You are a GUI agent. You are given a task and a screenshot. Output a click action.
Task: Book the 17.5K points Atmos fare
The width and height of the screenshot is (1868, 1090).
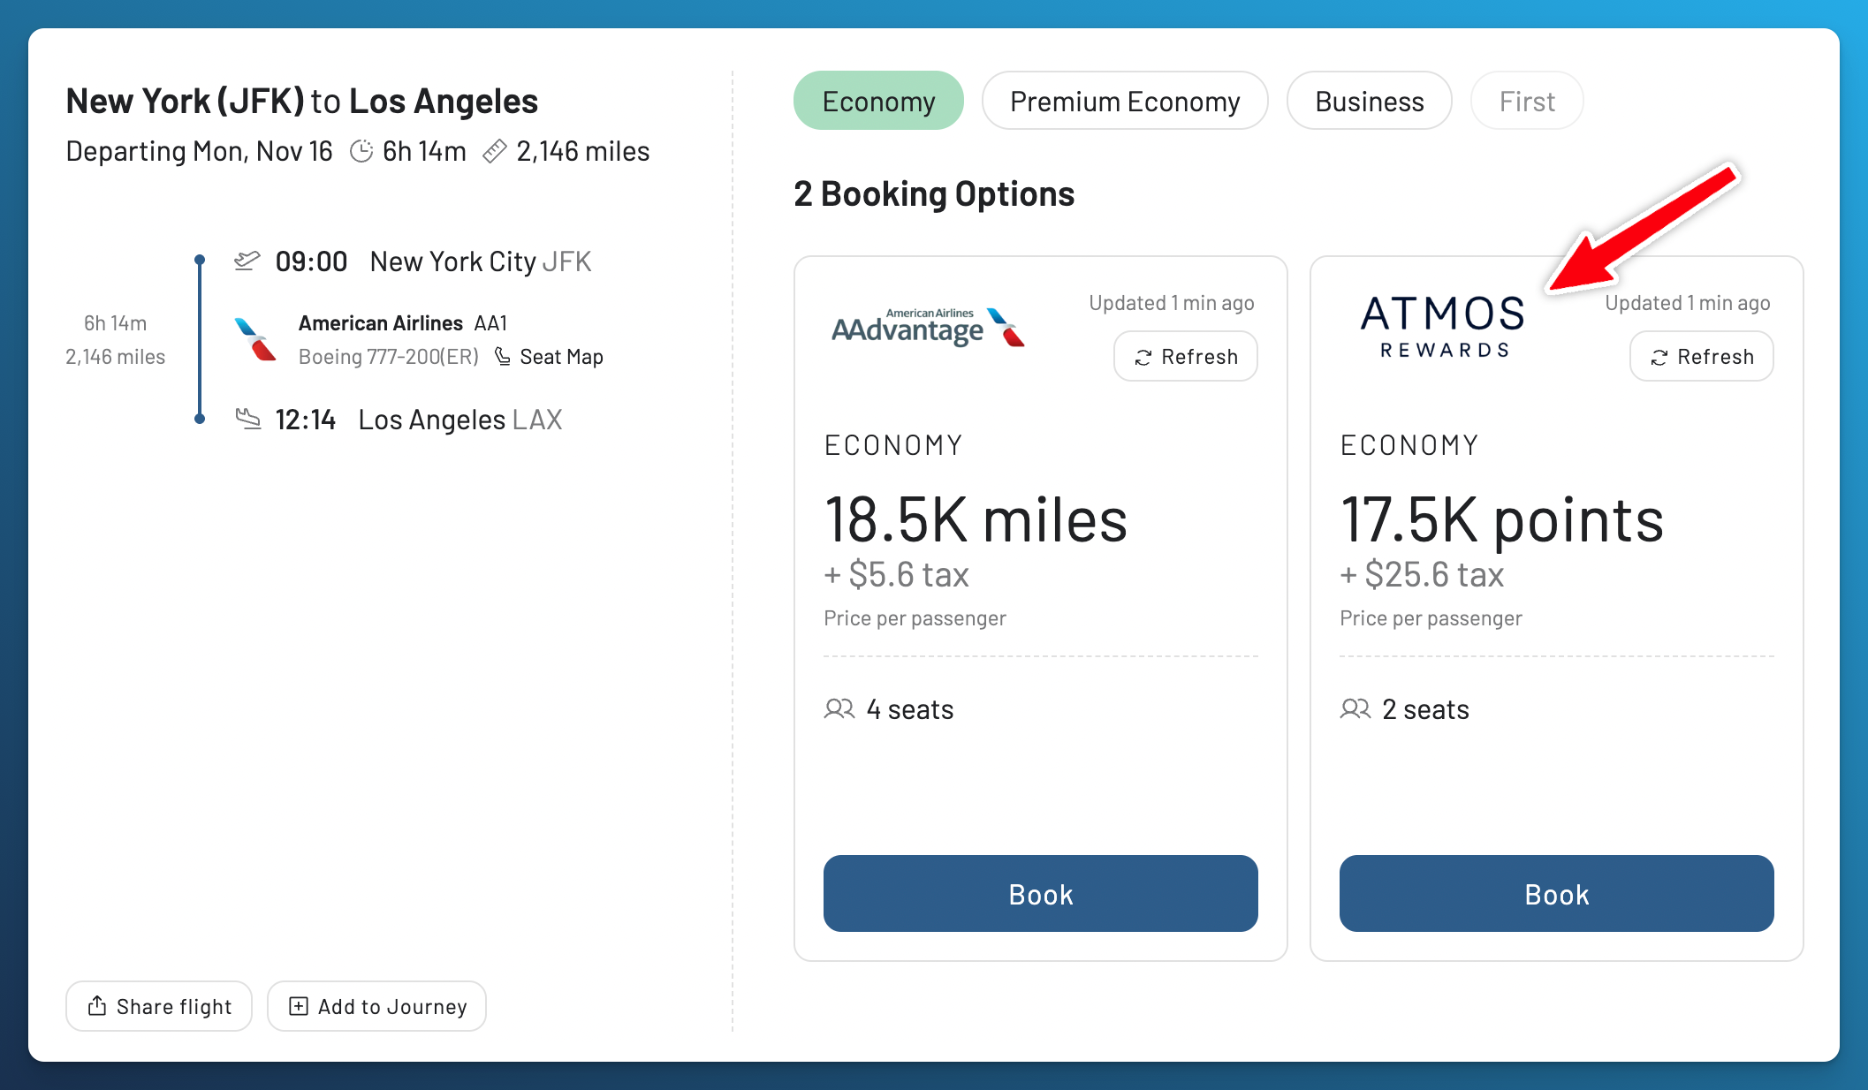pos(1557,893)
